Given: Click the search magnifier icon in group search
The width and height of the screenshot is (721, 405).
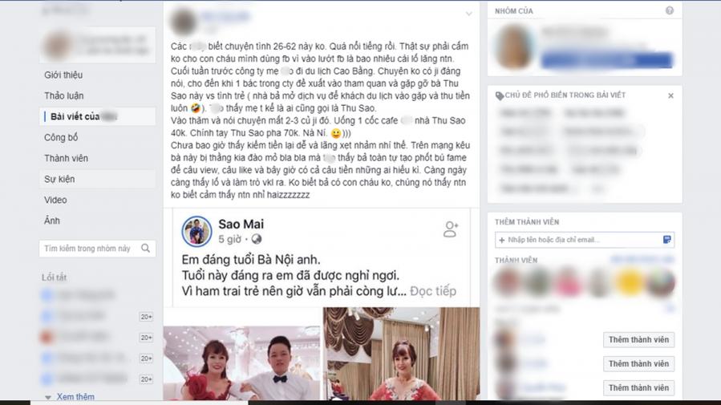Looking at the screenshot, I should coord(146,249).
